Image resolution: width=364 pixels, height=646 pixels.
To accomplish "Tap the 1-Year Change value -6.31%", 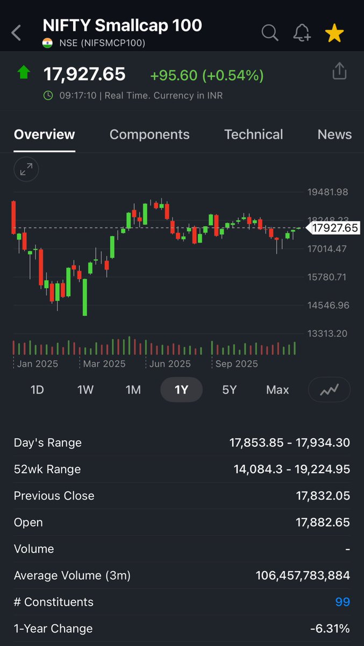I will click(330, 629).
